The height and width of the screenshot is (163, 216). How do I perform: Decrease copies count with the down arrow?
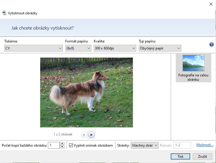click(62, 147)
